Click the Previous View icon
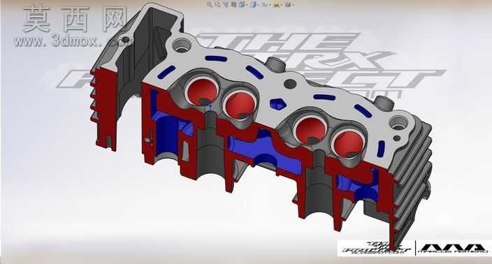Screen dimensions: 492x264 coord(226,5)
